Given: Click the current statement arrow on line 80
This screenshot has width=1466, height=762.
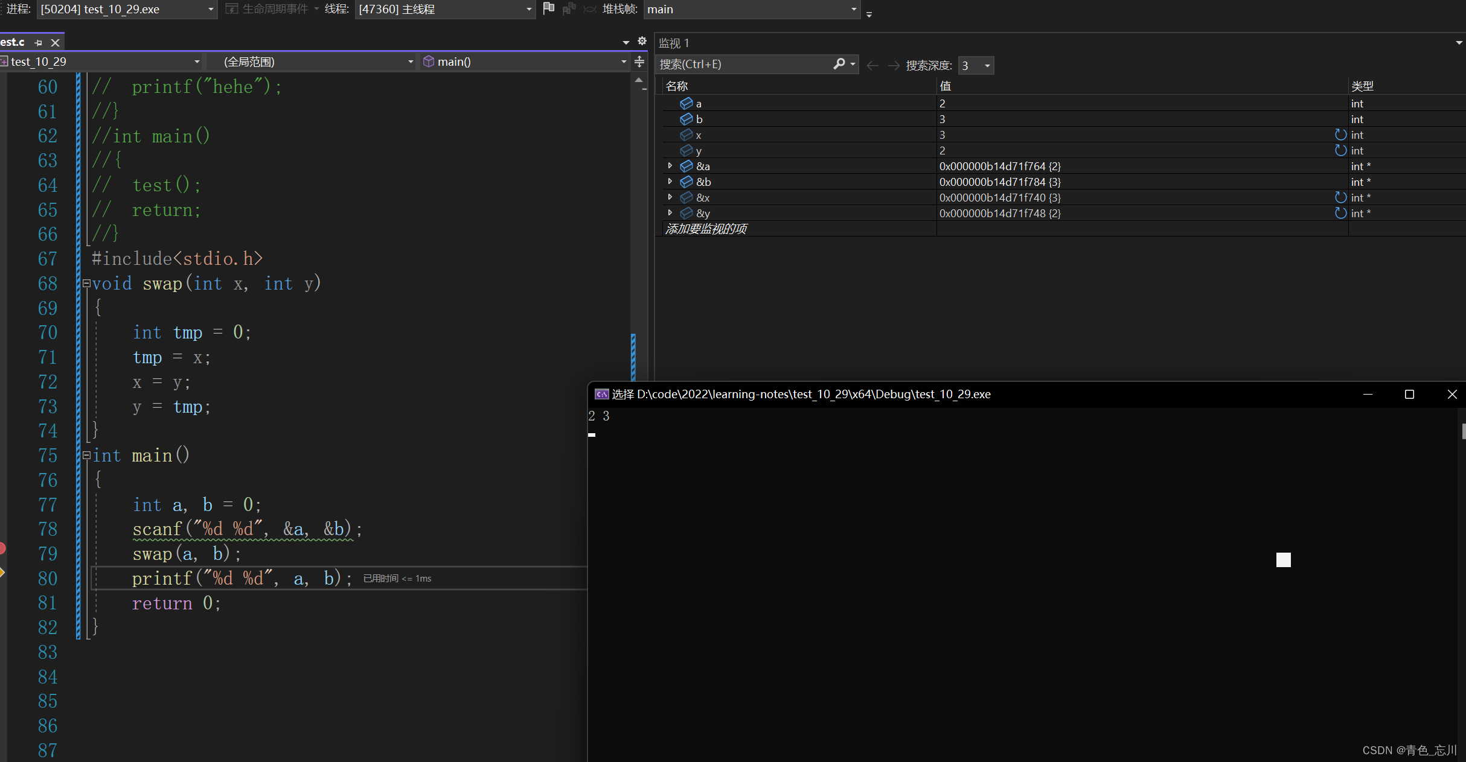Looking at the screenshot, I should pyautogui.click(x=2, y=573).
